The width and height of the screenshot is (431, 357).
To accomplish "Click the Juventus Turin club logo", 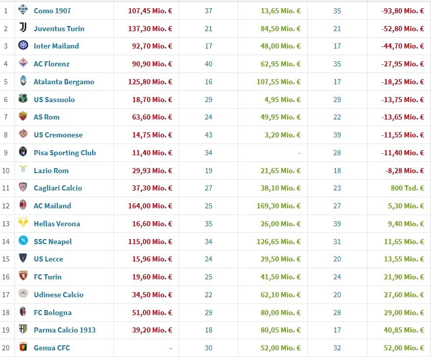I will click(23, 28).
